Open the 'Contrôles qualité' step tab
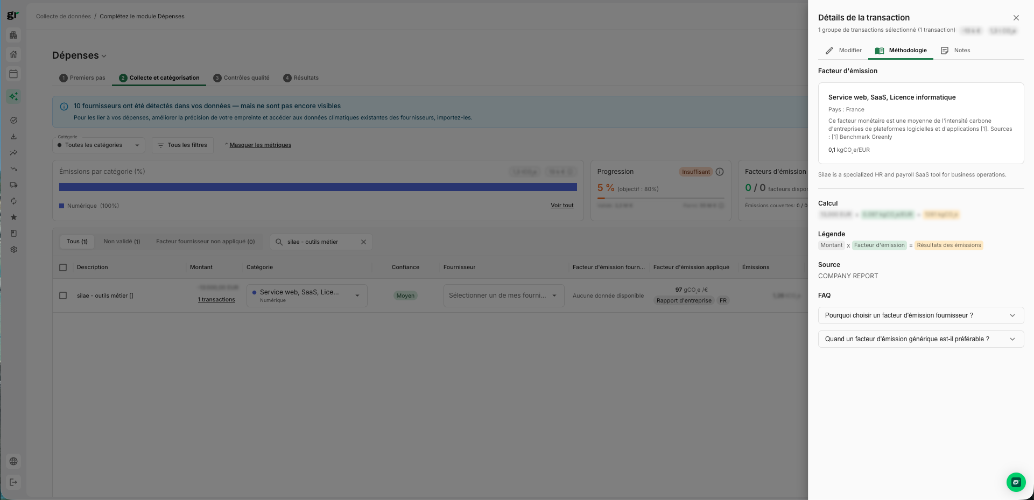The image size is (1034, 500). coord(241,78)
